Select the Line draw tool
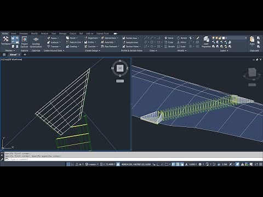The height and width of the screenshot is (197, 263). 146,38
